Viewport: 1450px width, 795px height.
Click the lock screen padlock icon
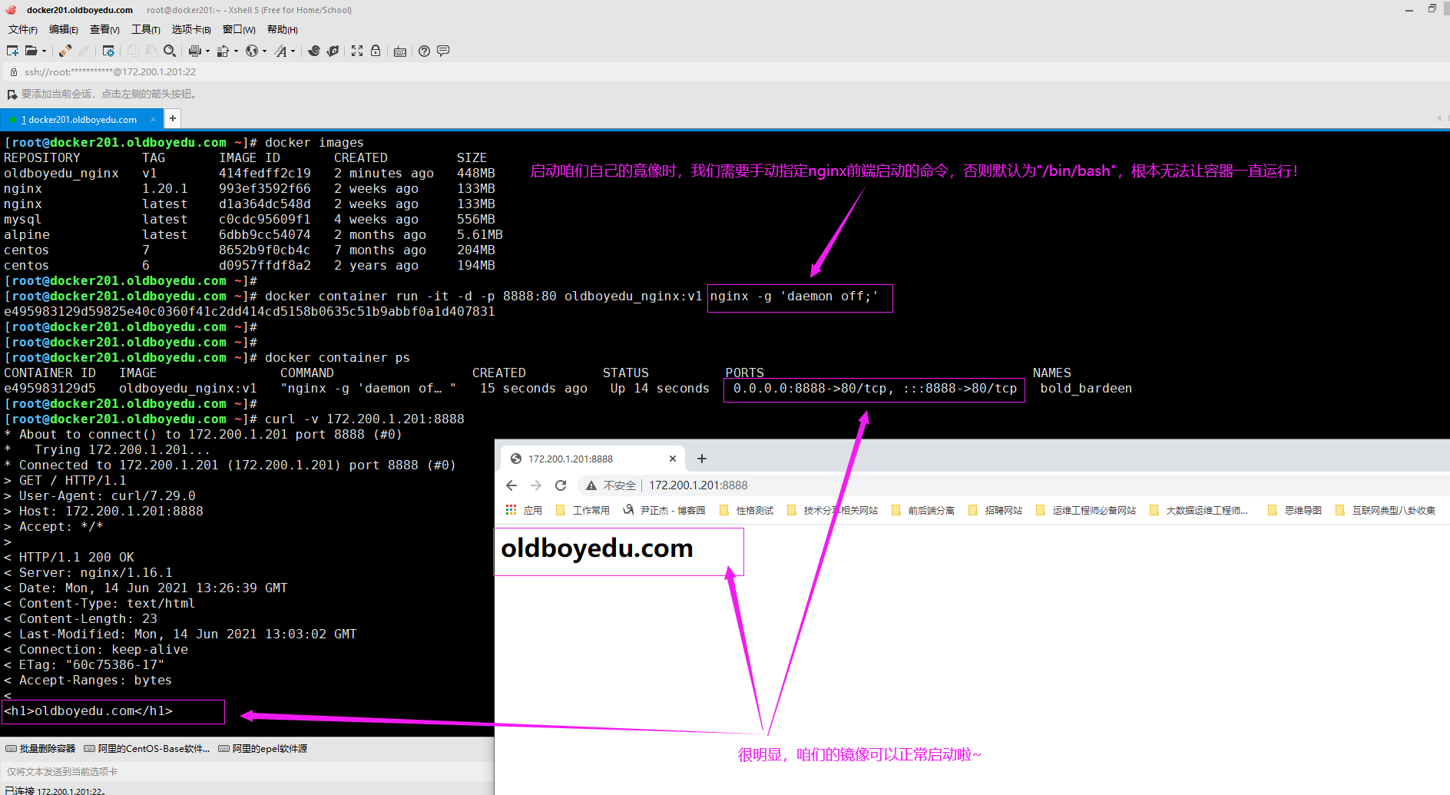376,51
